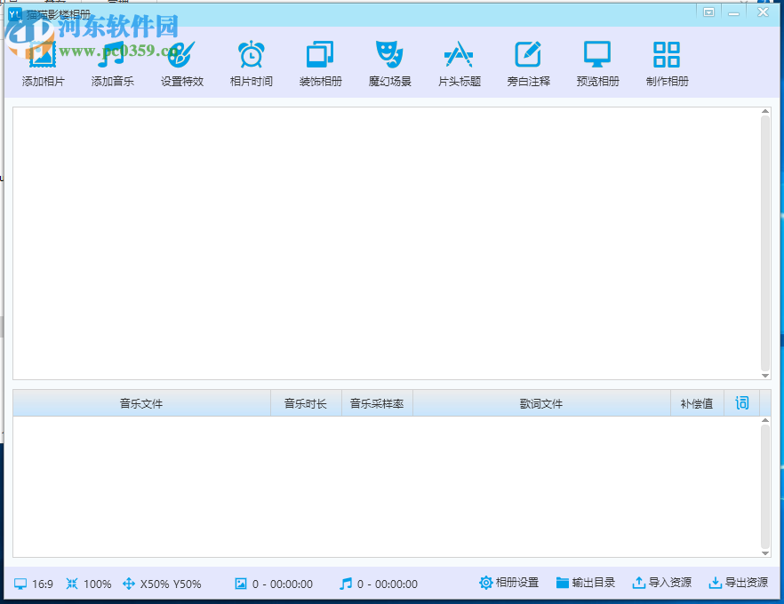Click 片头标题 title icon
This screenshot has width=784, height=604.
pyautogui.click(x=459, y=54)
